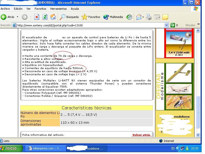Click the 110 x 60 x 13 mm cell

(106, 123)
